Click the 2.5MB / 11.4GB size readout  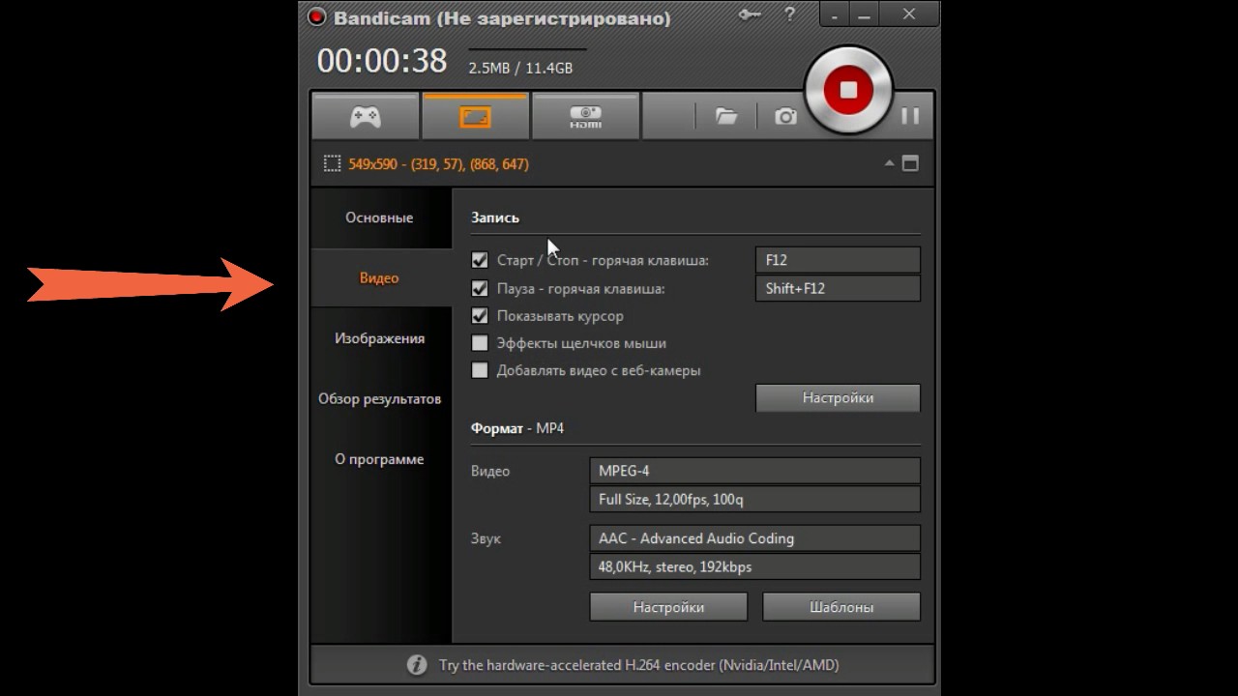tap(520, 69)
